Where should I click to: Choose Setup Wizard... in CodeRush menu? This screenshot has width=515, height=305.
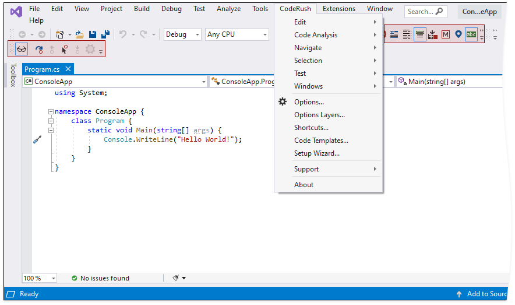point(329,153)
